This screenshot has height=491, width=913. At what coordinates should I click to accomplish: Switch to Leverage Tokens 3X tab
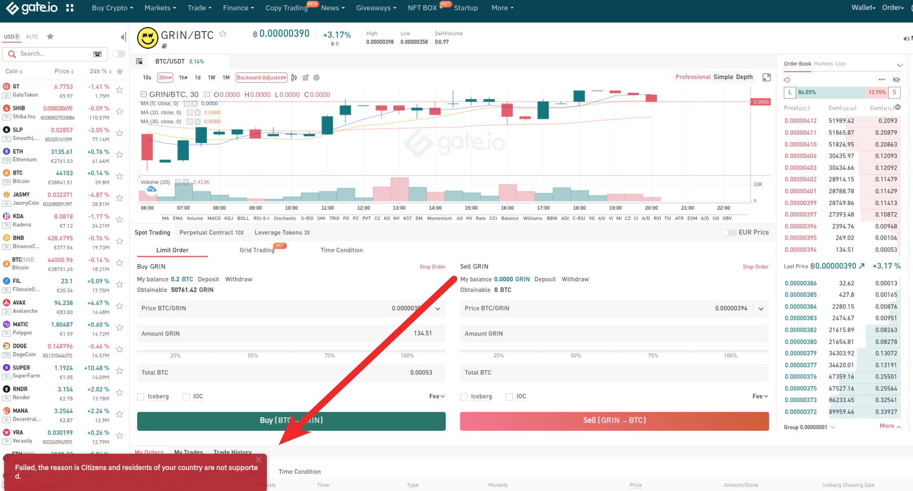[282, 232]
